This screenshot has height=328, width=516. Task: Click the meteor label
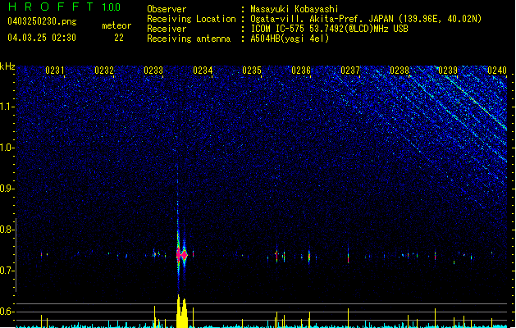pos(116,25)
